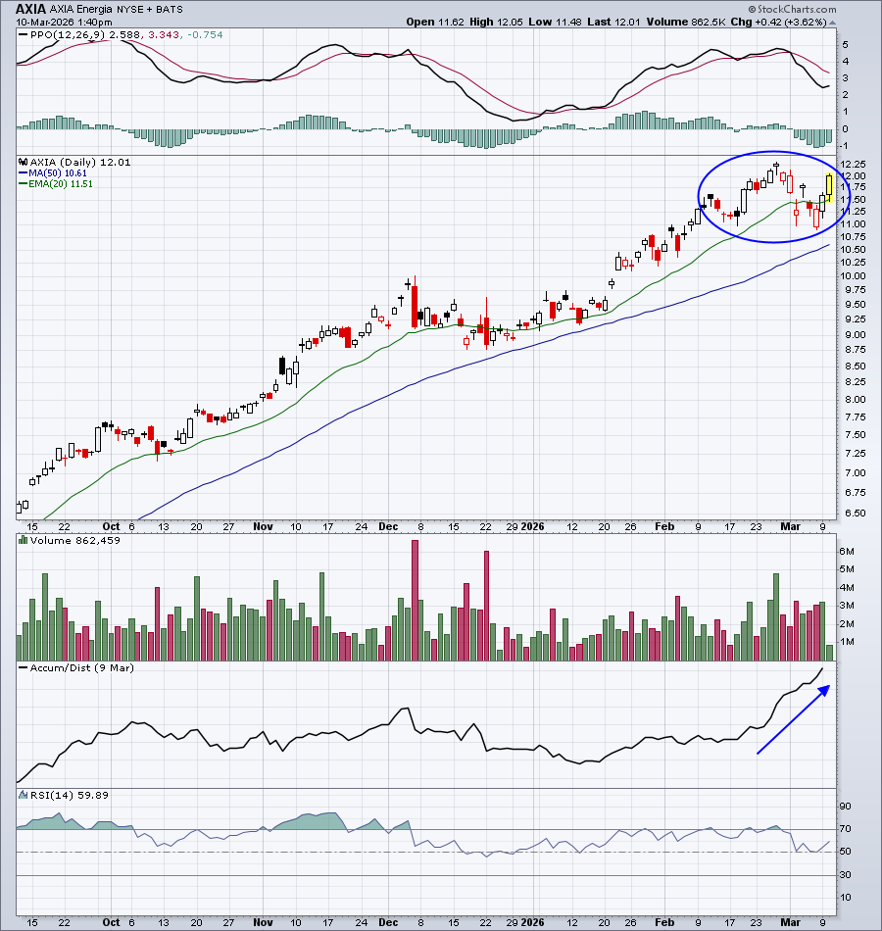Click the yellow highlighted latest candlestick
Image resolution: width=882 pixels, height=931 pixels.
pos(828,186)
